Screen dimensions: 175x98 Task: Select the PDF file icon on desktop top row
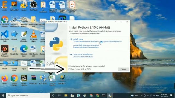pos(72,7)
